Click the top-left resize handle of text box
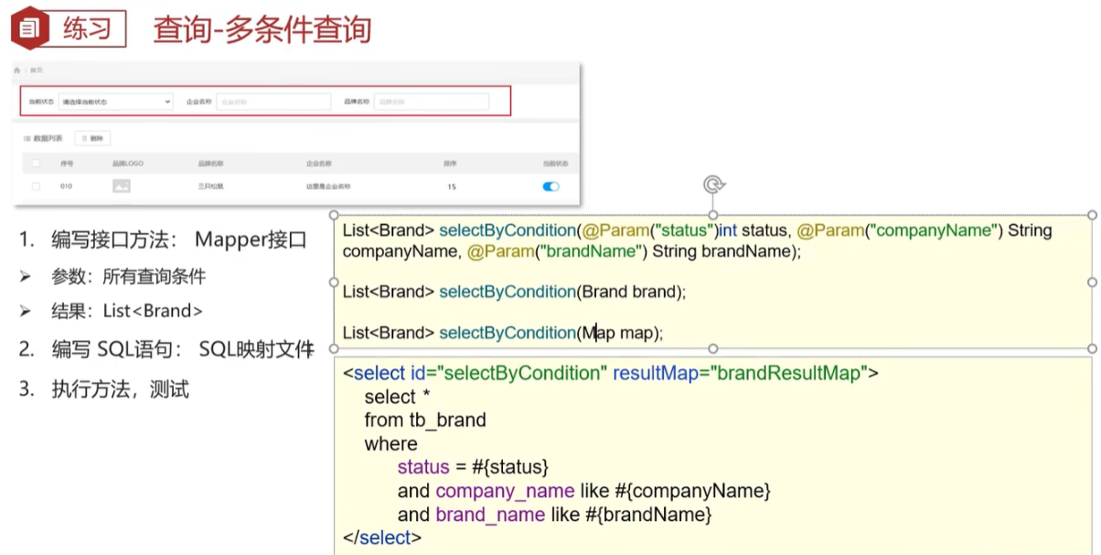 pyautogui.click(x=335, y=216)
